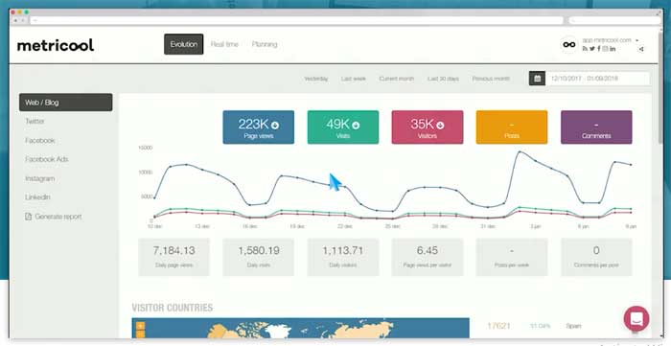Click the date range input field
This screenshot has height=346, width=671.
click(598, 79)
